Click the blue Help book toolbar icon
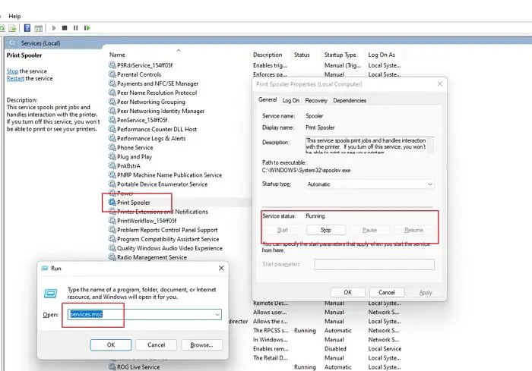Image resolution: width=532 pixels, height=371 pixels. (27, 28)
